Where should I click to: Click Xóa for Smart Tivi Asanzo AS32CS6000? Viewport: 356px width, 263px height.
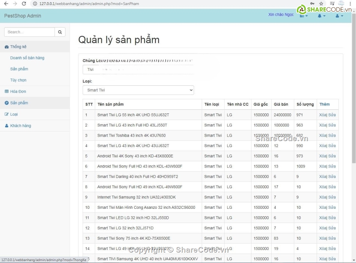tap(323, 207)
